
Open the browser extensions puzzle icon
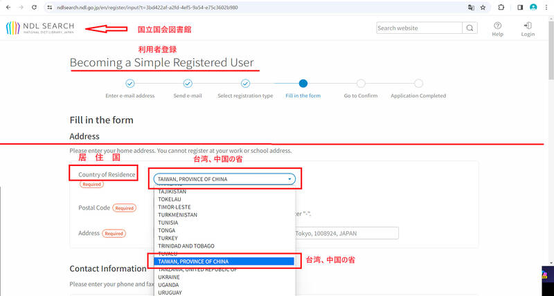[501, 7]
